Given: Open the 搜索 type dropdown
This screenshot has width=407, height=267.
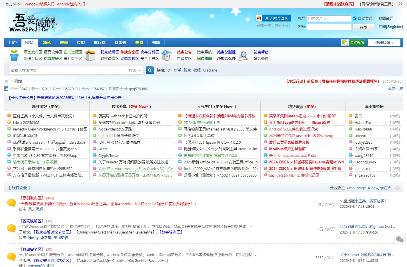Looking at the screenshot, I should [135, 70].
